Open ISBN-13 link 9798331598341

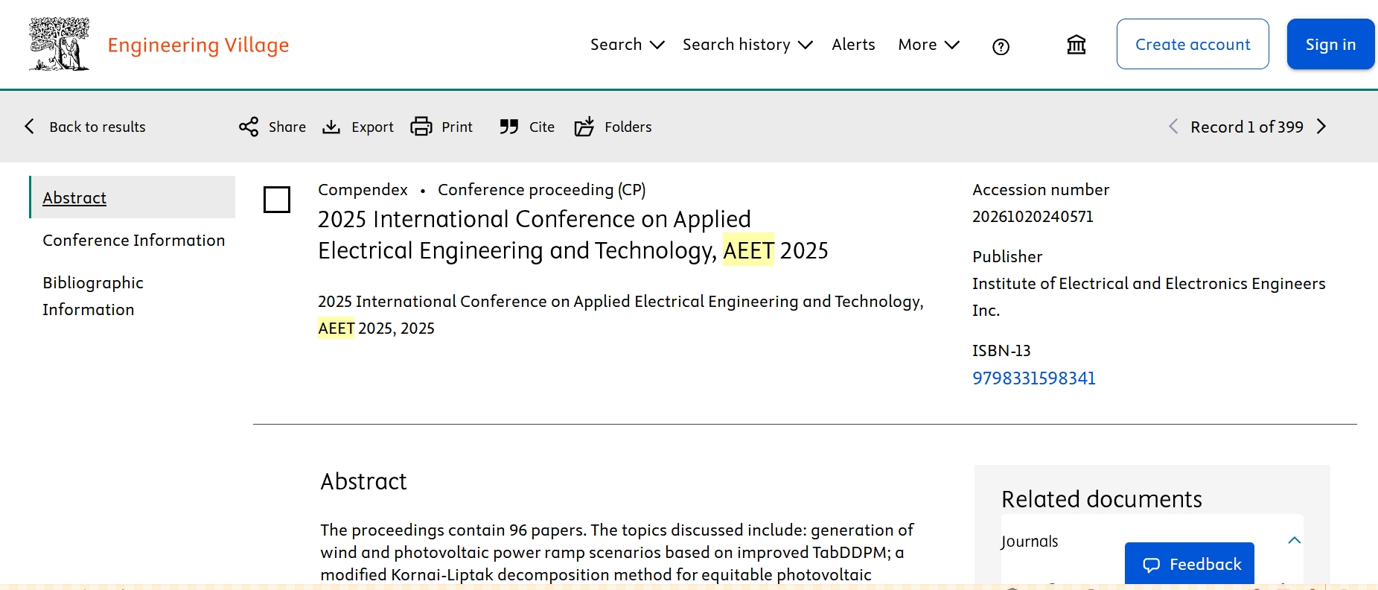click(1033, 378)
